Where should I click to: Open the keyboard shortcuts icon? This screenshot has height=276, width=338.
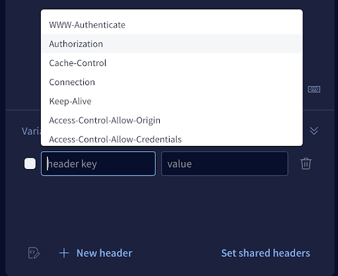pos(314,89)
